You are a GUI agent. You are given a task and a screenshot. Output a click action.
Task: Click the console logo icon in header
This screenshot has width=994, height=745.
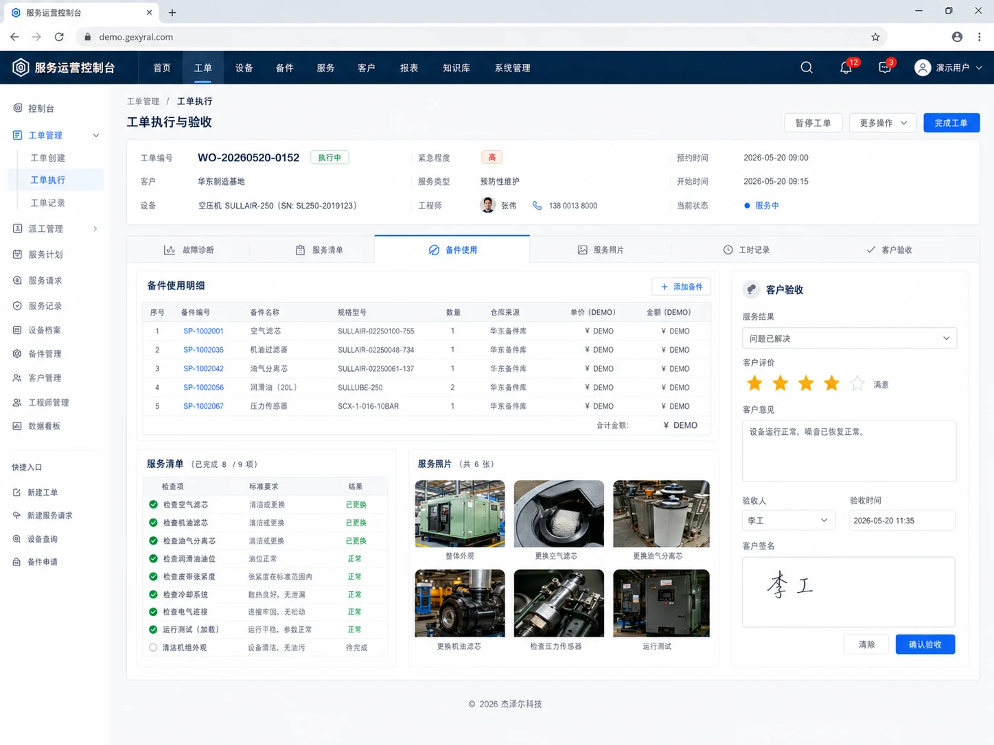(x=21, y=67)
